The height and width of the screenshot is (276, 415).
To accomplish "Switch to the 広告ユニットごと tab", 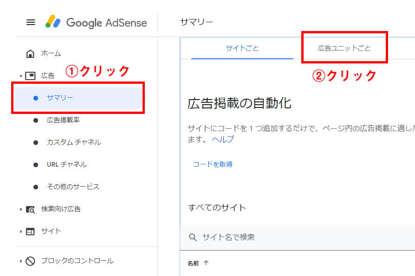I will tap(344, 48).
